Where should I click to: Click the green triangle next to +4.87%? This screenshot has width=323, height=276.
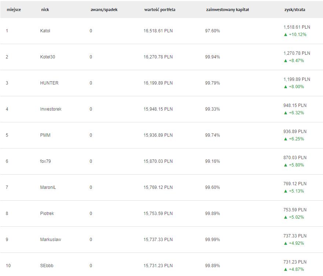286,269
